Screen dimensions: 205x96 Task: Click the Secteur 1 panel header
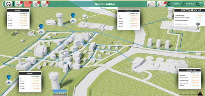pos(18,11)
